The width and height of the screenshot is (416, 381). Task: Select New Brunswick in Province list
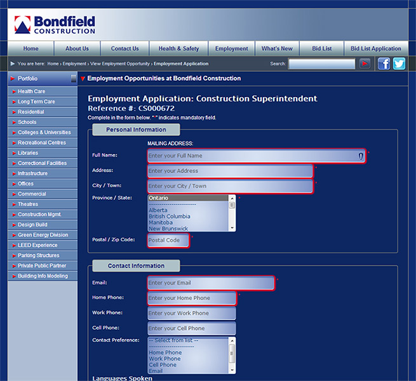tap(188, 229)
